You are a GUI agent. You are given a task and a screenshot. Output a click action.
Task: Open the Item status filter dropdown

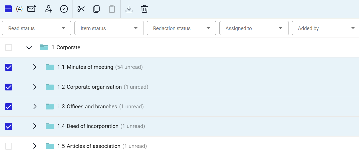(x=109, y=28)
